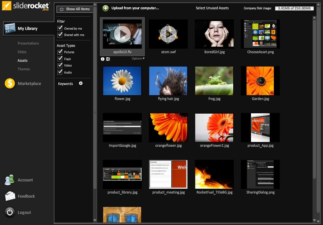
Task: Select the flying hair.jpg thumbnail
Action: point(168,81)
